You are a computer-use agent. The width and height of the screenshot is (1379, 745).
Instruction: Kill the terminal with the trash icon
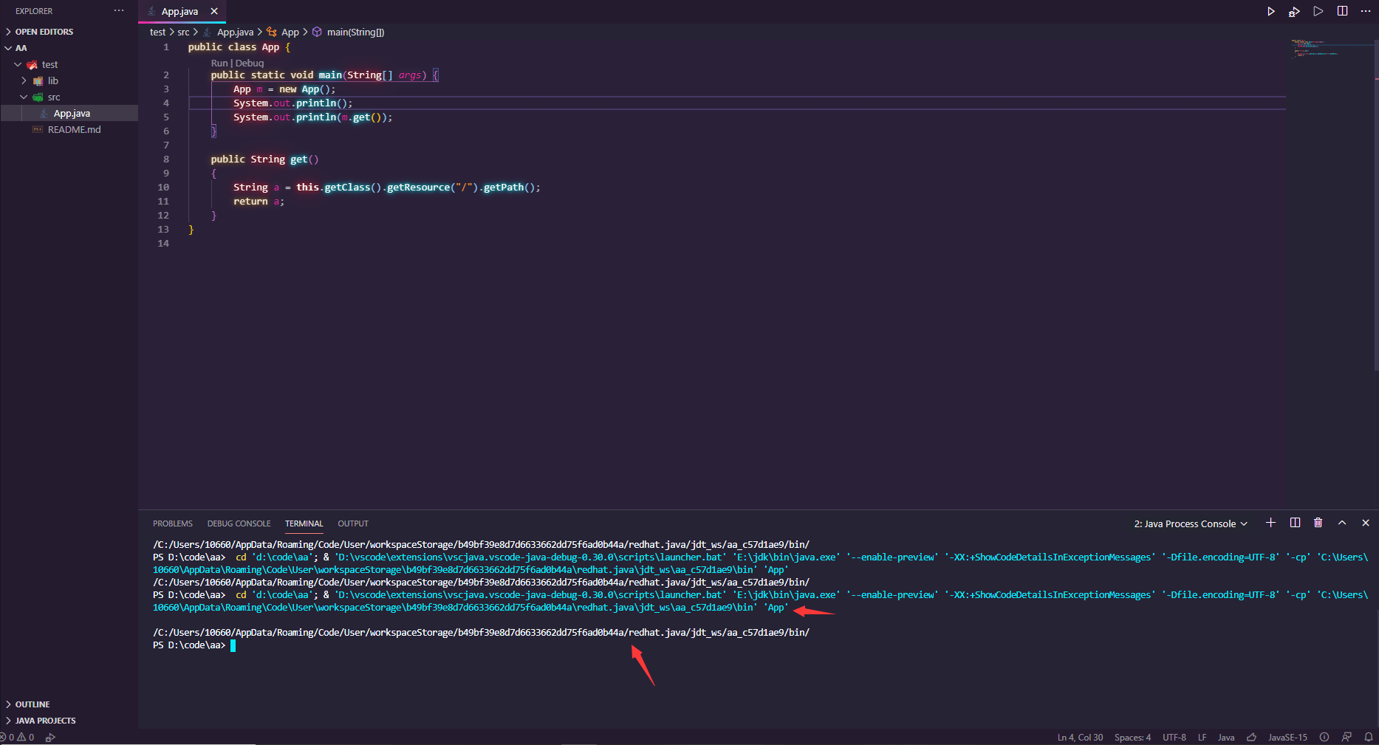pos(1318,523)
